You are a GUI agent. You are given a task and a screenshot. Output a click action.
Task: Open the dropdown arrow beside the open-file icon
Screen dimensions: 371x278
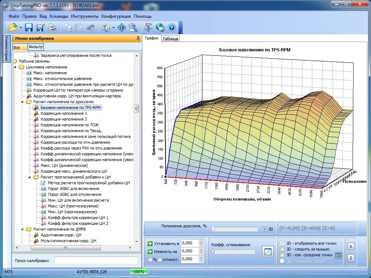(21, 28)
